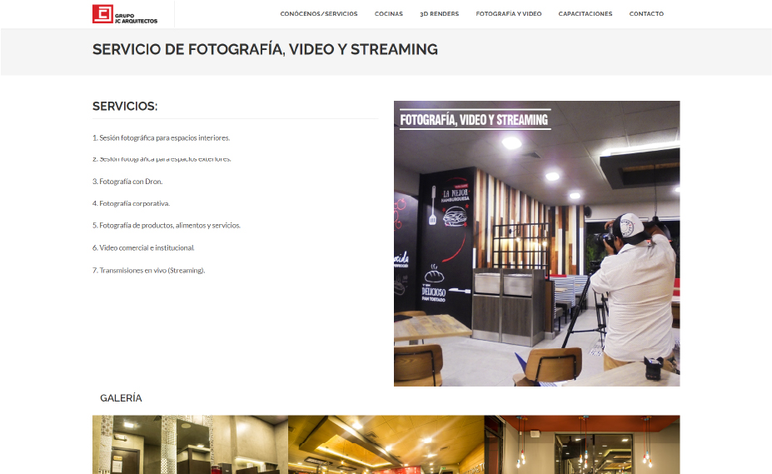The height and width of the screenshot is (474, 772).
Task: Open the Conócenos/Servicios menu item
Action: click(x=319, y=14)
